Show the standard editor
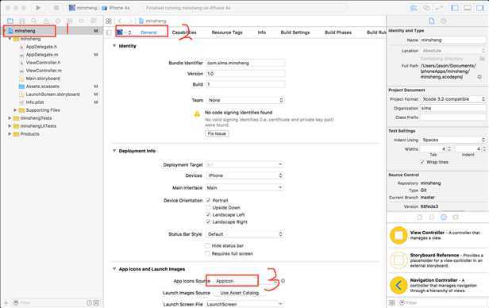The height and width of the screenshot is (308, 489). pyautogui.click(x=414, y=8)
